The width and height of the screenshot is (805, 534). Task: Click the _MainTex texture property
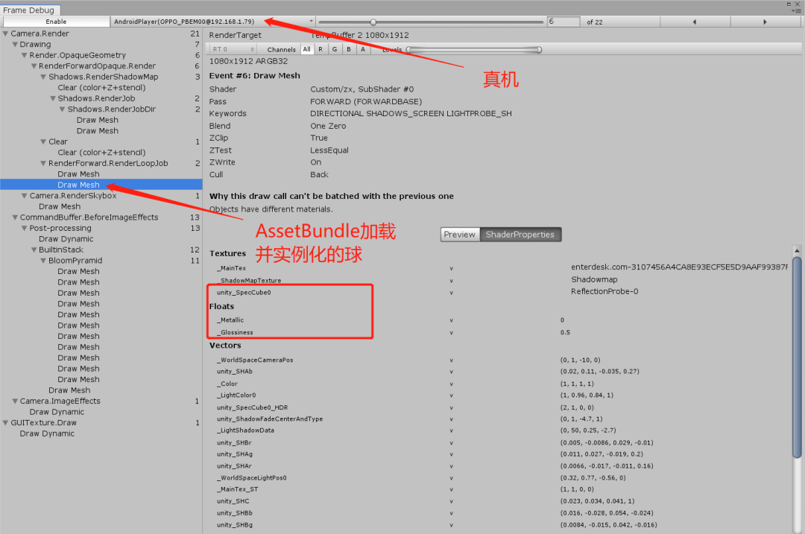[x=232, y=268]
